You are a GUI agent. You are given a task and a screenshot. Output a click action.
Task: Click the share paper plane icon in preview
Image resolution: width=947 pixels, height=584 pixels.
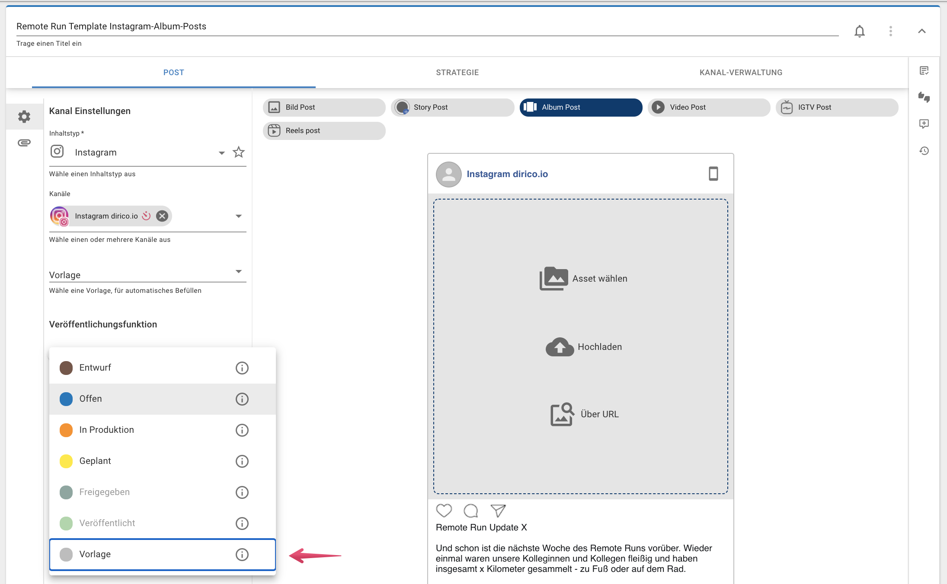tap(498, 511)
